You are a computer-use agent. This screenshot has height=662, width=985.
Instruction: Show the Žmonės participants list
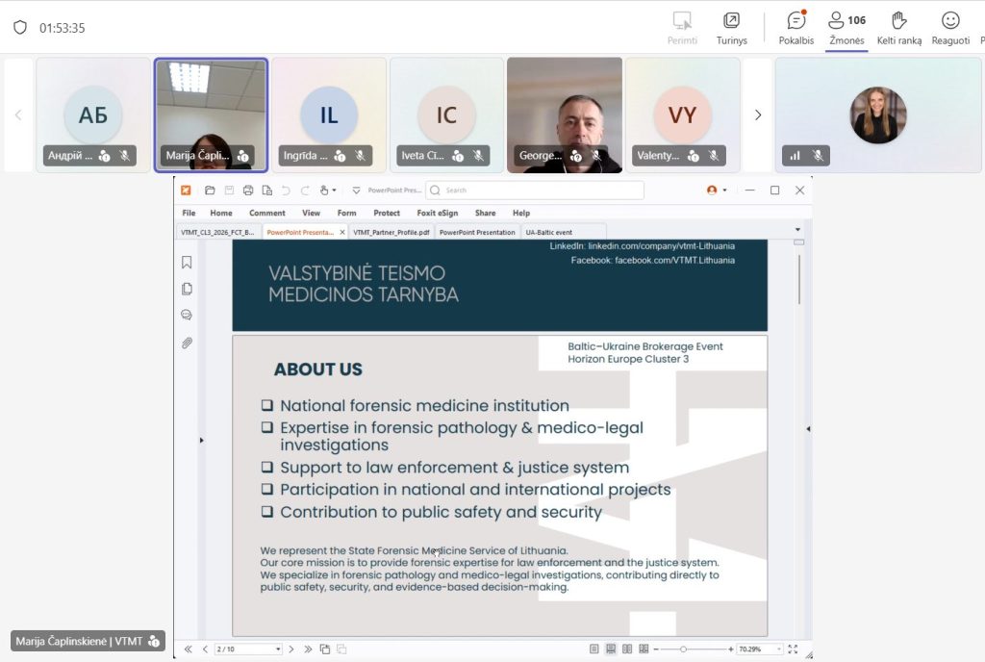[846, 27]
